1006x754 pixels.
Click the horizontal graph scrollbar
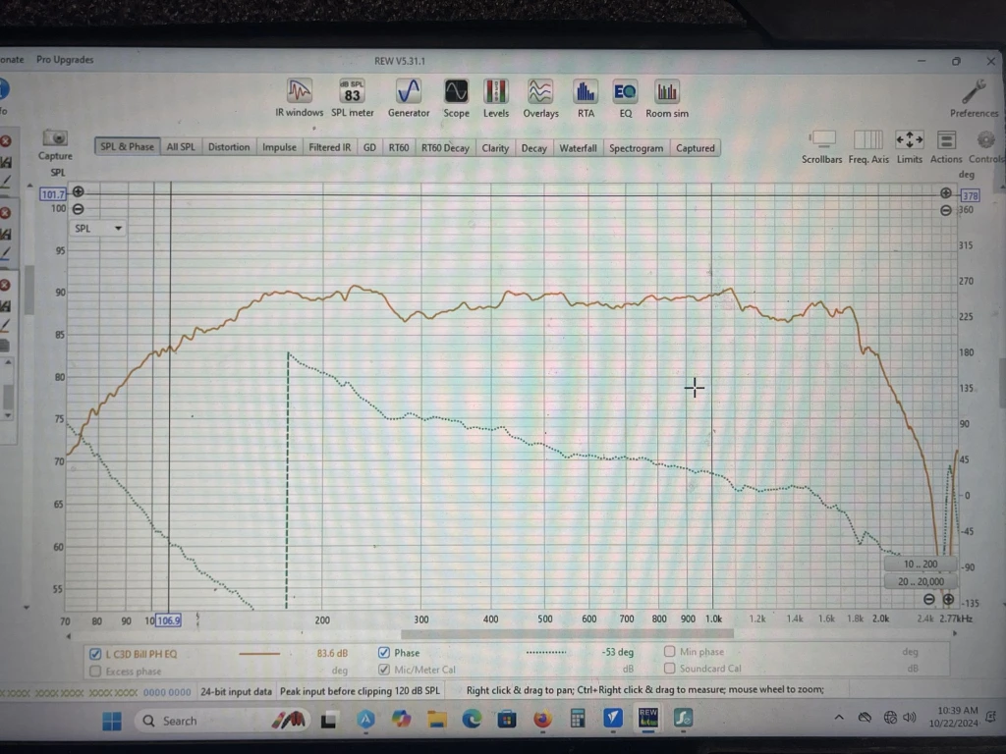(x=566, y=633)
